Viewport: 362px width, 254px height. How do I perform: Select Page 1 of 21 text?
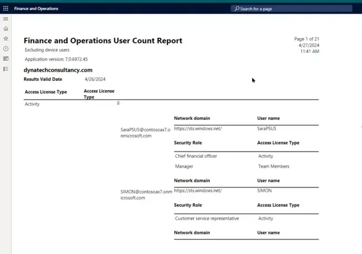click(x=307, y=39)
